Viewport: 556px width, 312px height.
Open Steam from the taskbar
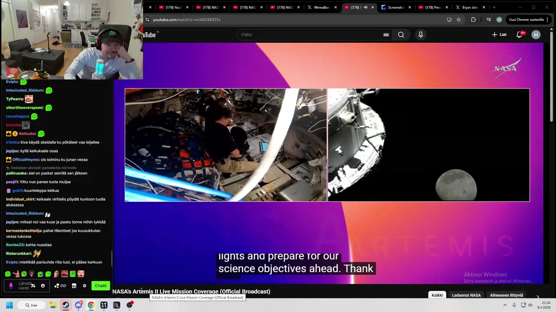click(x=65, y=305)
